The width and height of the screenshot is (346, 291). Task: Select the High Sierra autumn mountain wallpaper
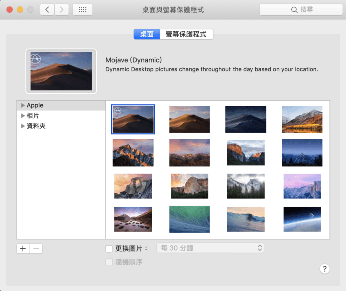[x=302, y=119]
